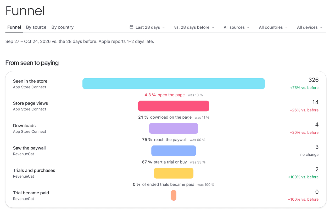
Task: Click the "Store page views" label
Action: [x=30, y=103]
